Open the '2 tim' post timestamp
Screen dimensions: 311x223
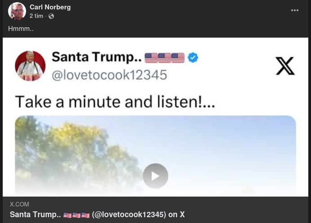click(36, 16)
